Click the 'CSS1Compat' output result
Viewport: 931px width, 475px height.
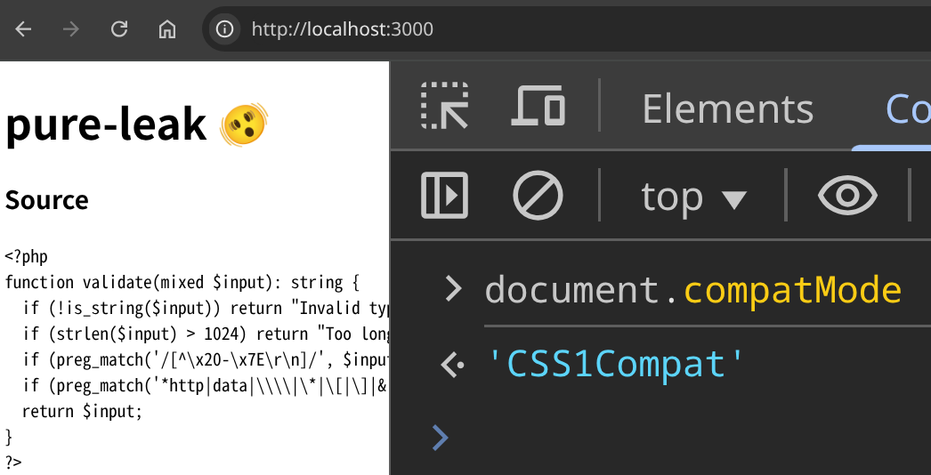615,364
